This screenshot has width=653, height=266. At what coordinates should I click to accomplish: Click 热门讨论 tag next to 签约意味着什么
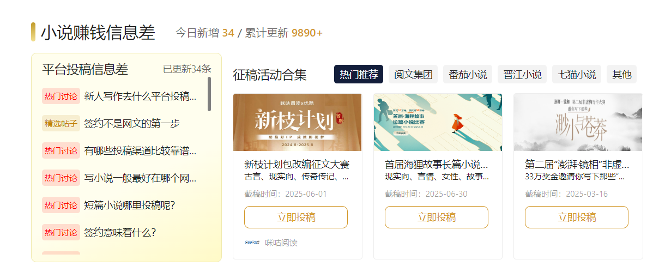click(61, 232)
